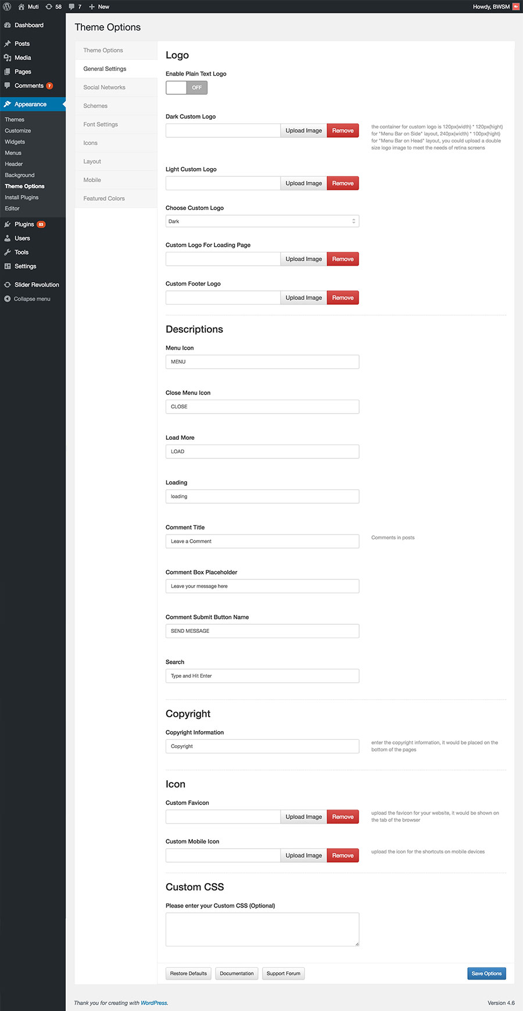
Task: Click the Collapse menu arrow icon
Action: click(8, 298)
